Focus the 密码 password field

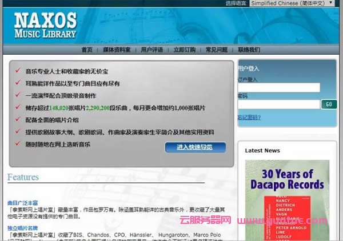click(278, 104)
